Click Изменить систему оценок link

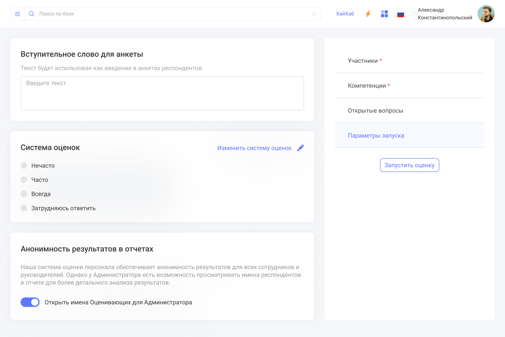click(x=254, y=148)
